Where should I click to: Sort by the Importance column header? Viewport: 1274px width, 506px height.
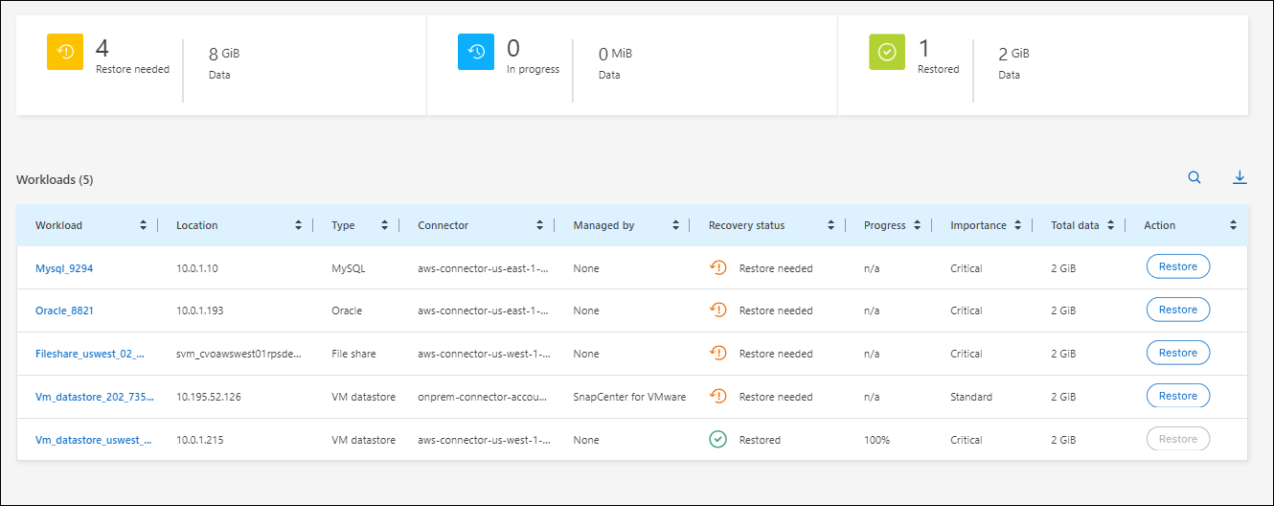[1018, 225]
